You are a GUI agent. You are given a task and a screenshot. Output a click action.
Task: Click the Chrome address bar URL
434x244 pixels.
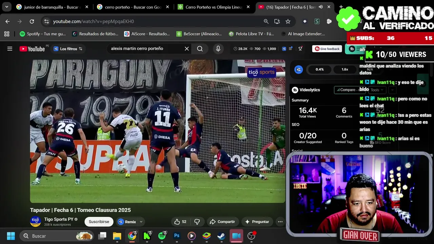(94, 21)
